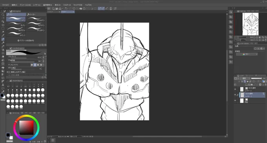Select the Balloon tool in left toolbar
The width and height of the screenshot is (267, 143).
[3, 88]
